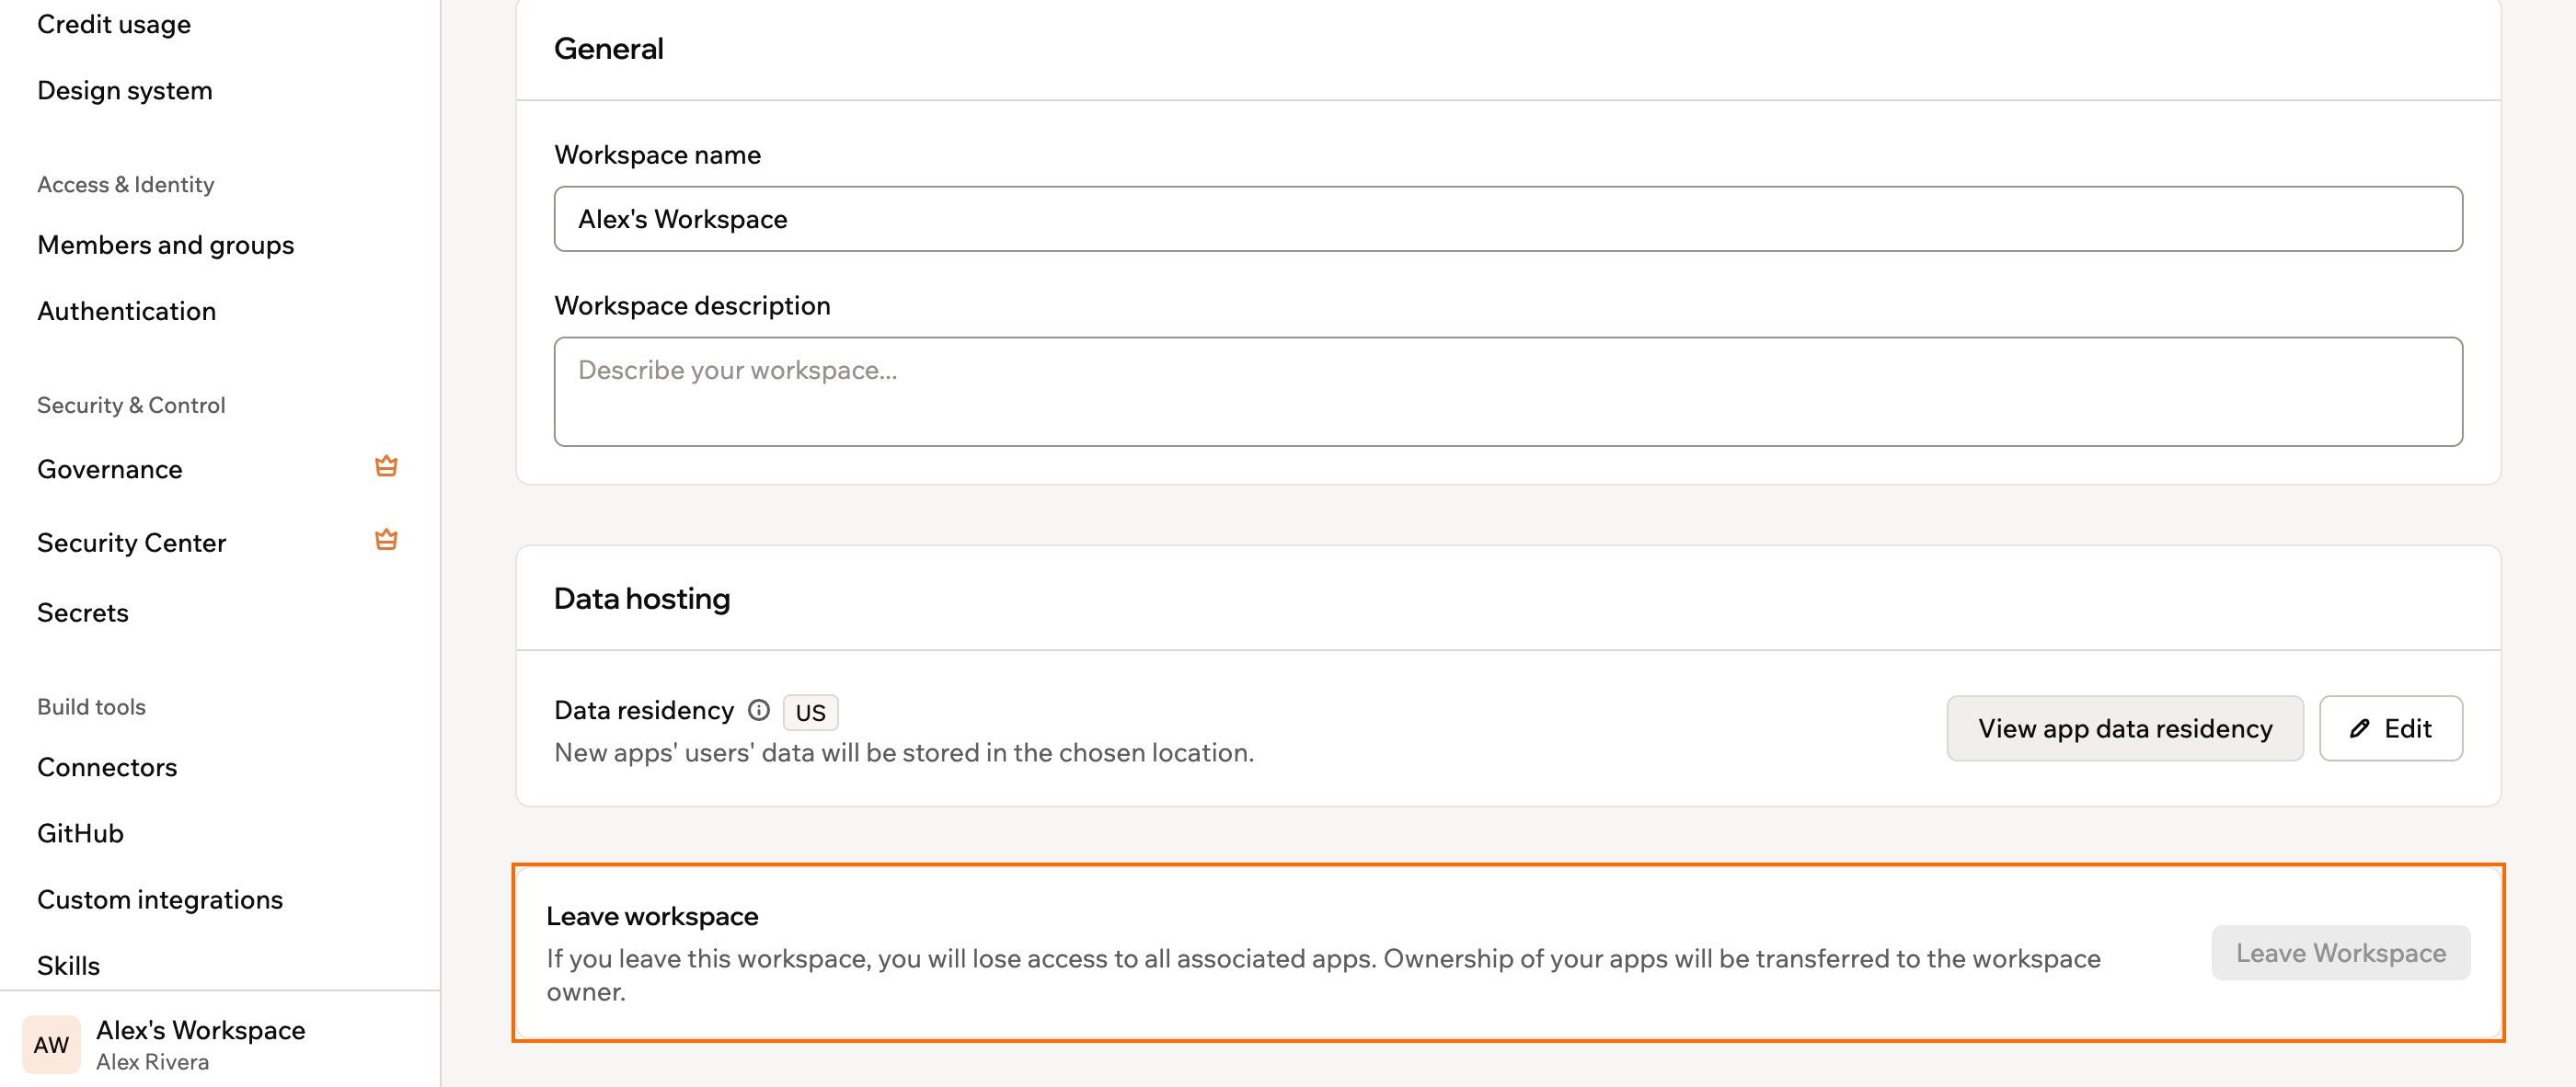Click the Access & Identity section label
This screenshot has height=1087, width=2576.
[126, 184]
